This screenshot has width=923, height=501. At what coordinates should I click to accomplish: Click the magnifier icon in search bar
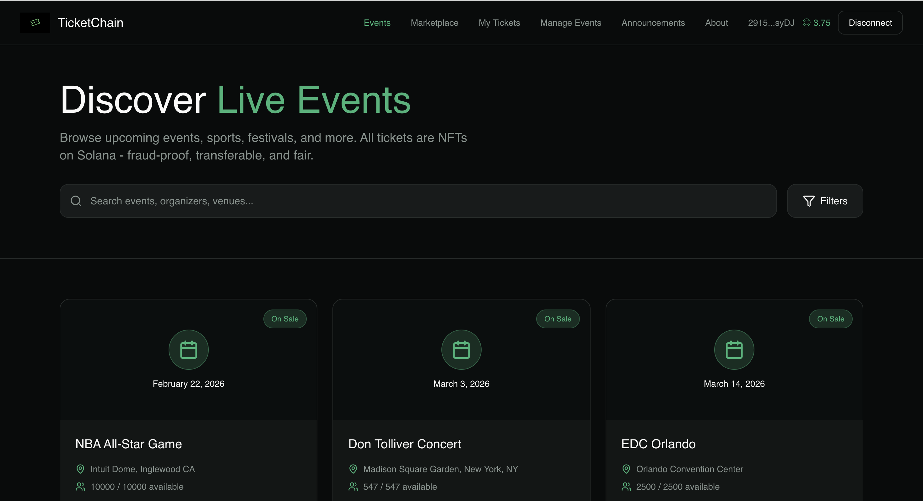pos(76,201)
